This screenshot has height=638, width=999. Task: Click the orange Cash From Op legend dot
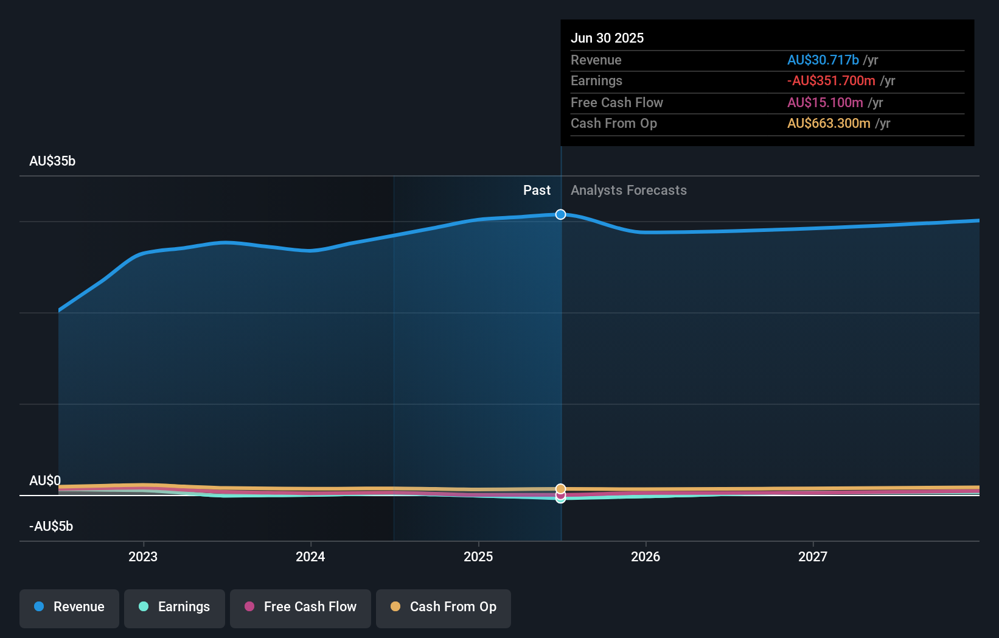396,607
